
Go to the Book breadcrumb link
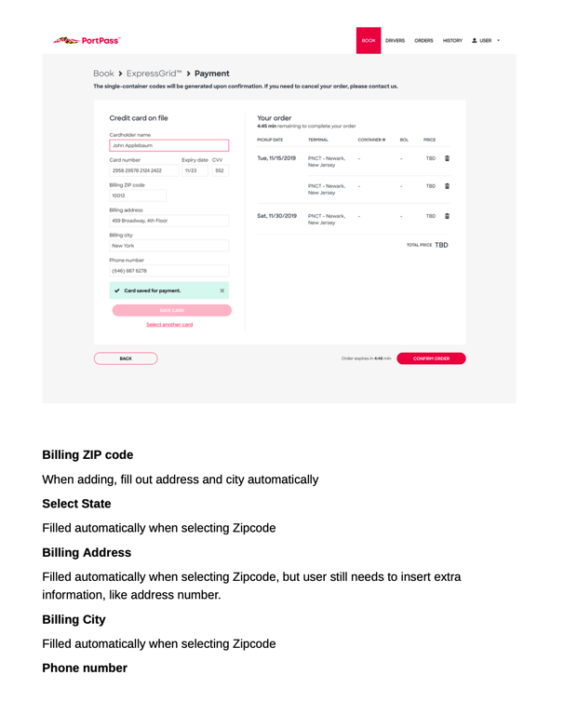coord(103,74)
